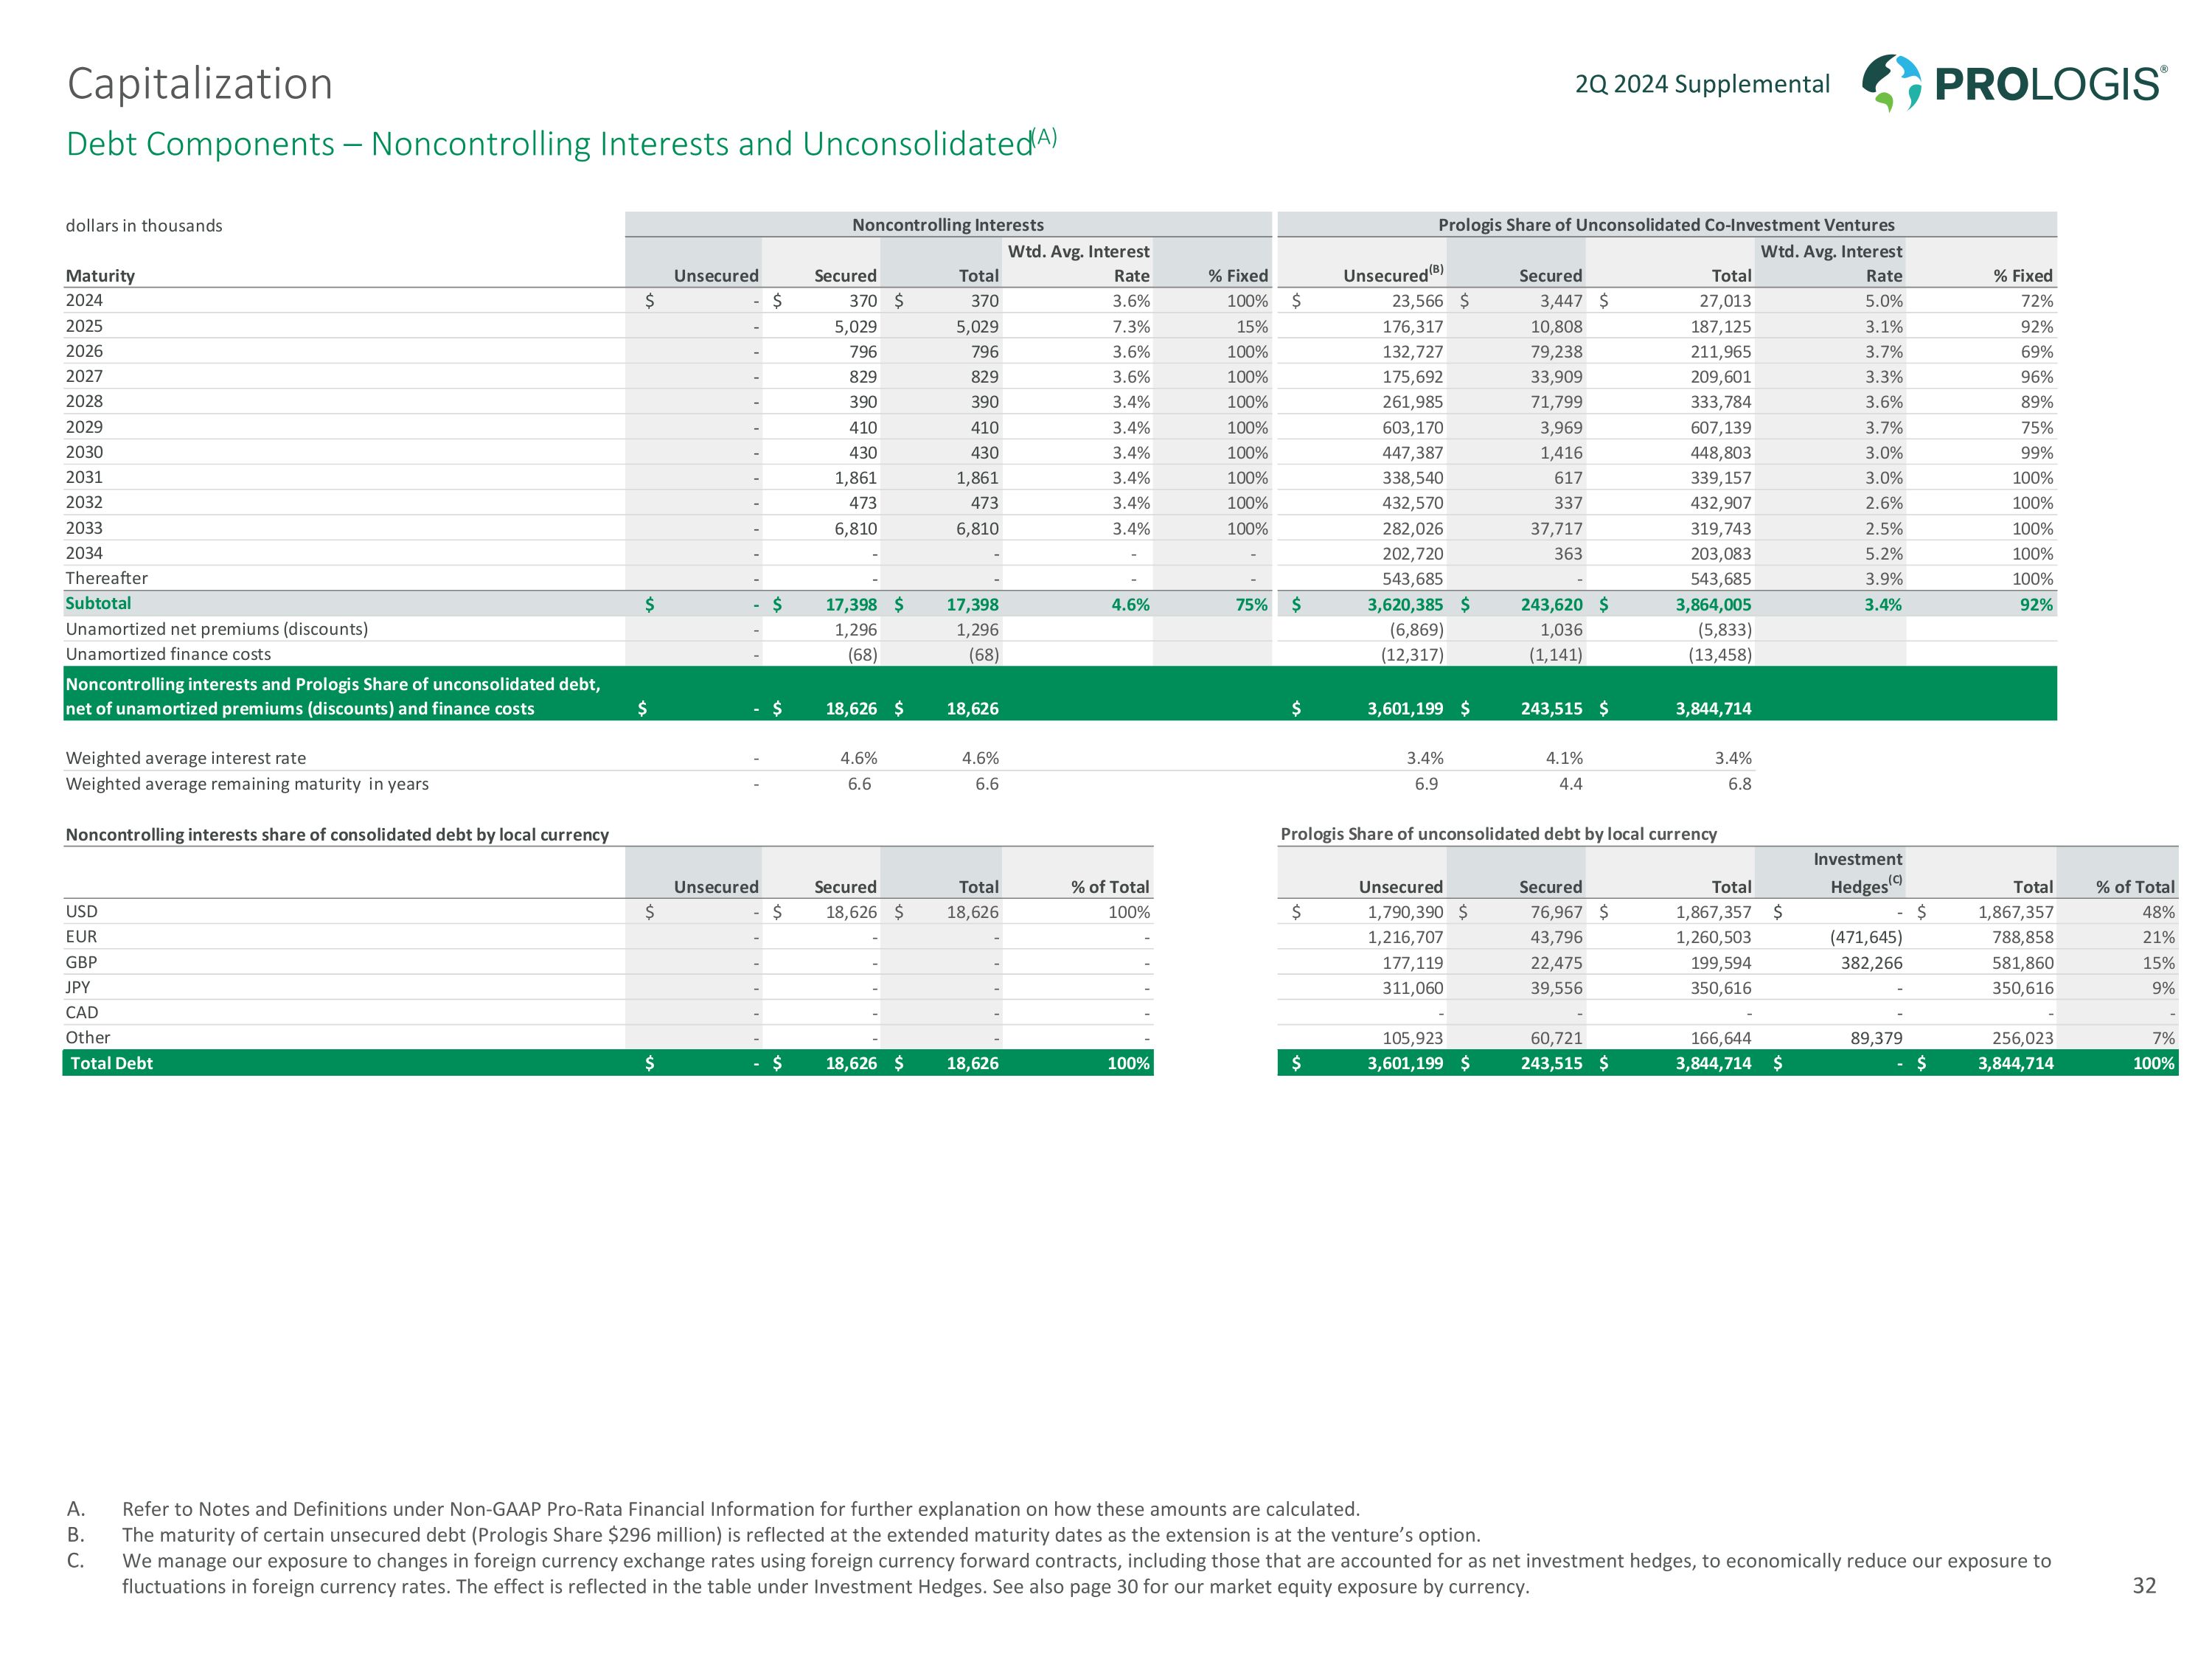Click the Weighted average interest rate row label
The width and height of the screenshot is (2212, 1659).
(186, 758)
